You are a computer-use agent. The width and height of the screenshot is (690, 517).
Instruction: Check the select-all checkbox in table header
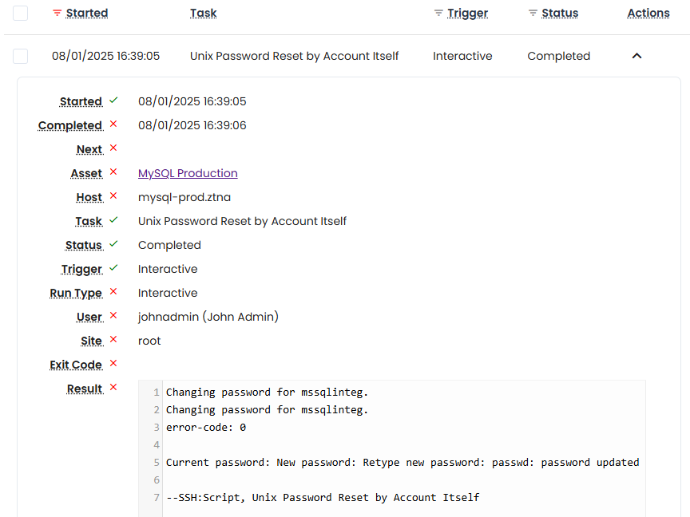point(21,13)
